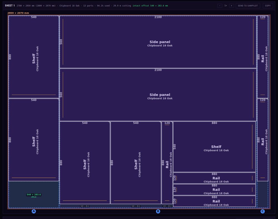Screen dimensions: 278x219
Task: Select the middle of three stacked horizontal Rails
Action: [214, 190]
